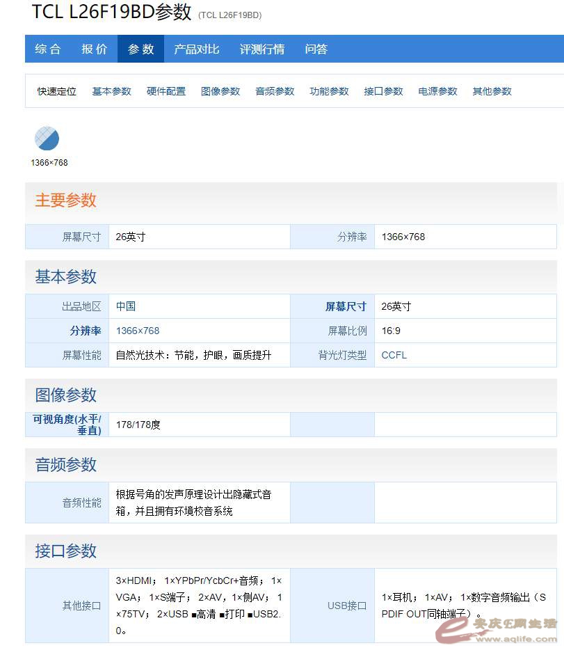Jump to 电源参数 section

437,91
